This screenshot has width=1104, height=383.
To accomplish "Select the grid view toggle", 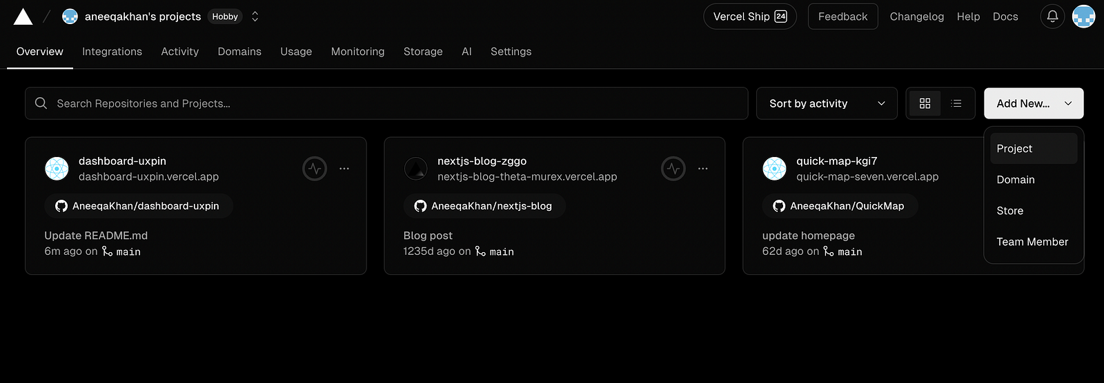I will (925, 103).
